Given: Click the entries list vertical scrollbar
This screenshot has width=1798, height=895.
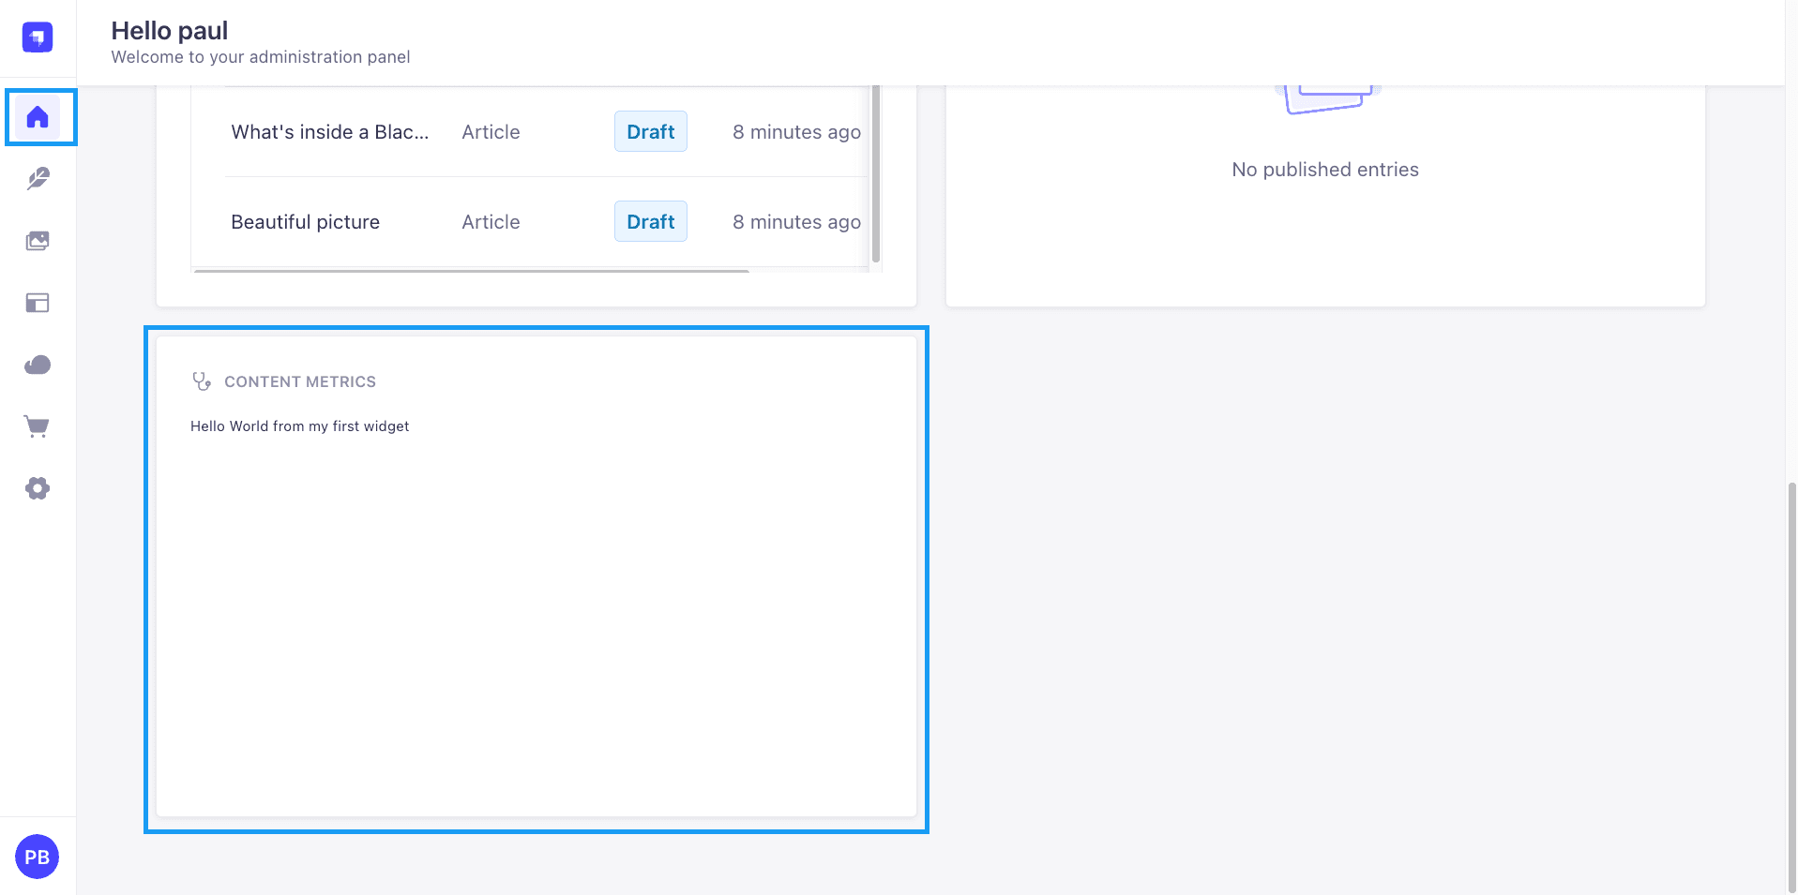Looking at the screenshot, I should pyautogui.click(x=876, y=173).
